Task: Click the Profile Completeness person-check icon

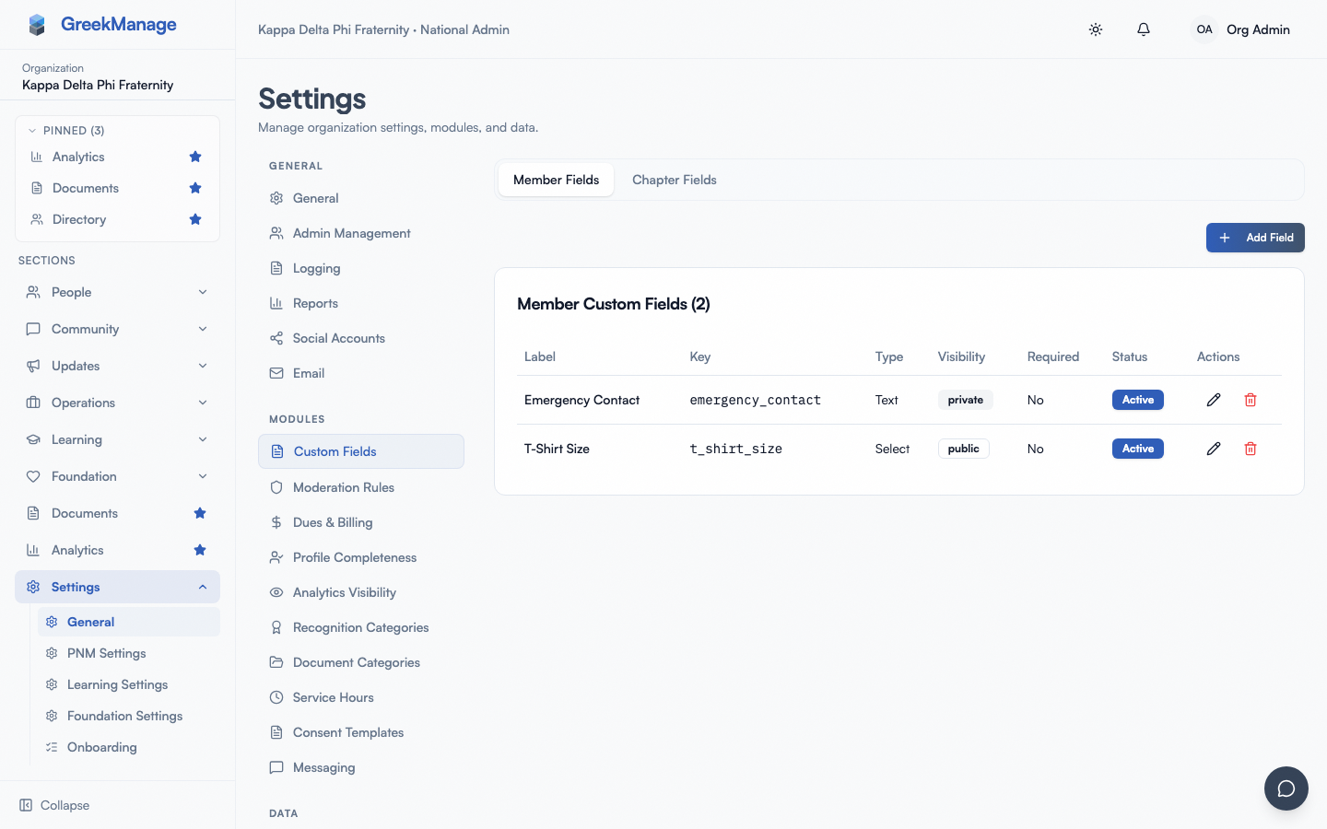Action: pos(276,557)
